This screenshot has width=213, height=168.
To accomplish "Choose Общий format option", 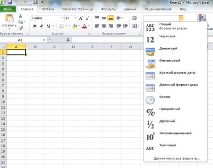I will (x=175, y=28).
